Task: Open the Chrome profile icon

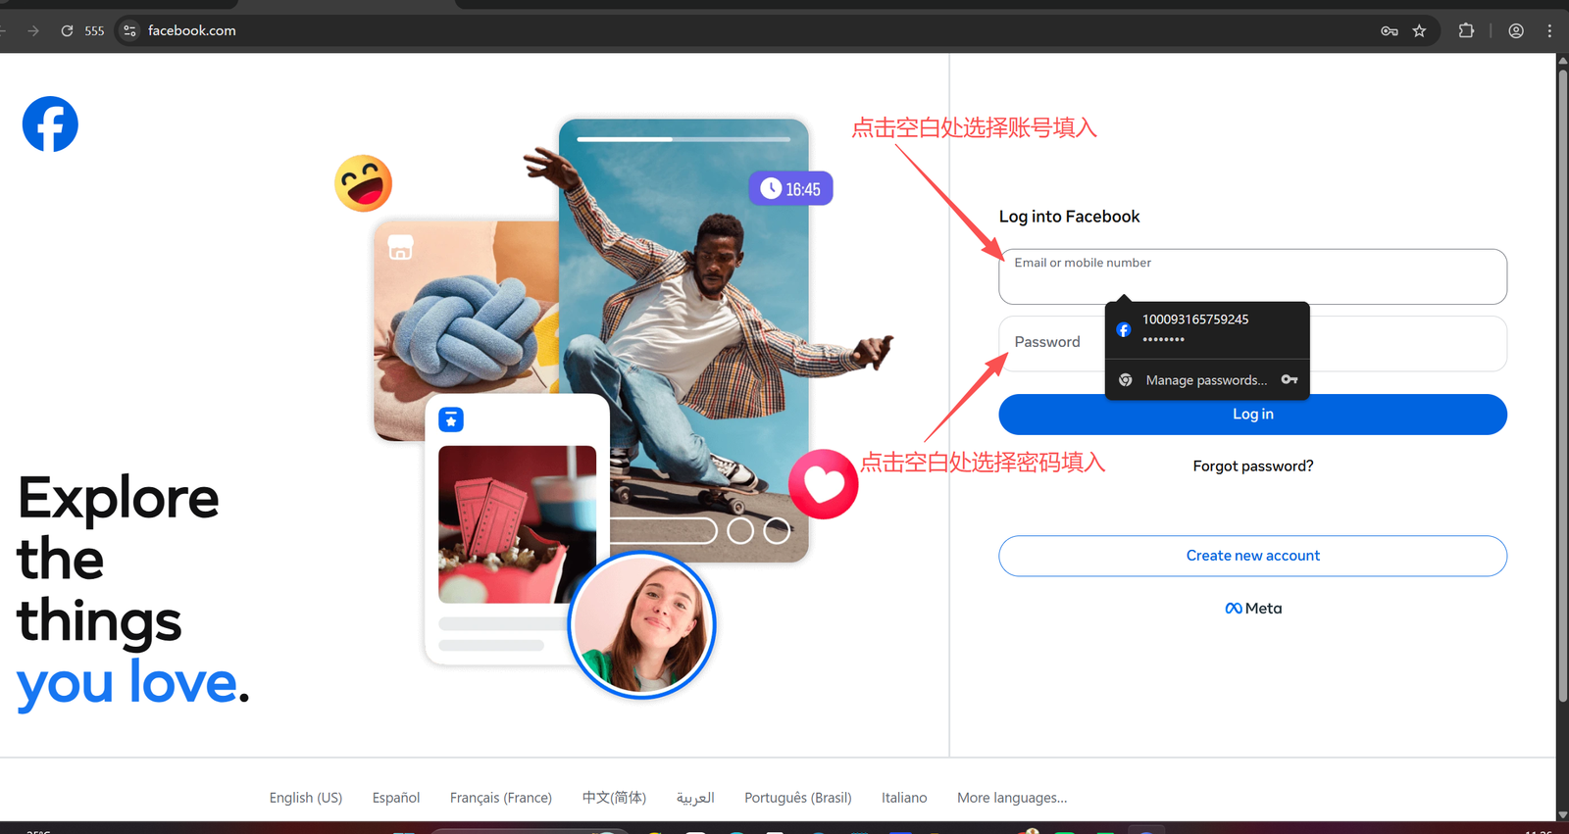Action: click(1516, 30)
